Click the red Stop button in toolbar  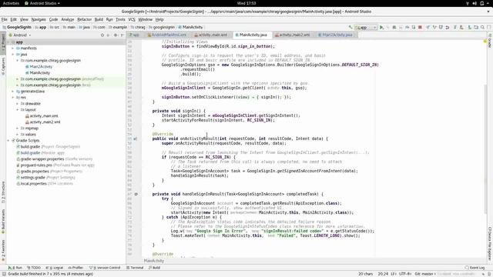click(420, 28)
